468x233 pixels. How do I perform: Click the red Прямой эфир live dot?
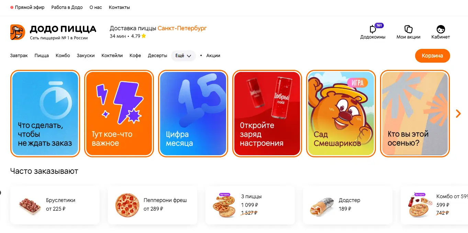[12, 7]
